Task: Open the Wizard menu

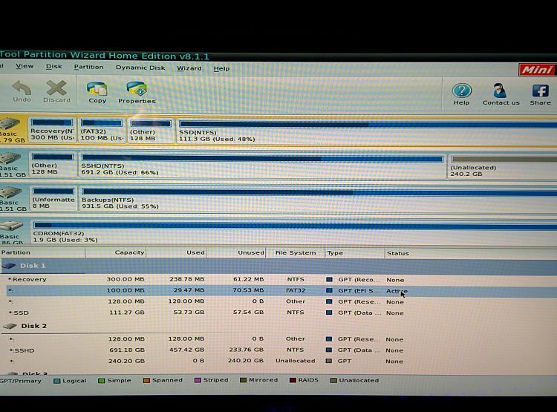Action: [189, 68]
